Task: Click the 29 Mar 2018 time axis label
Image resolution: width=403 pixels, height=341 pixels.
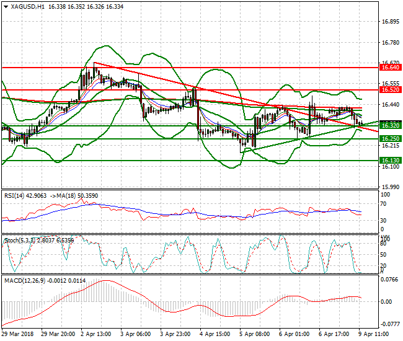Action: click(x=17, y=334)
